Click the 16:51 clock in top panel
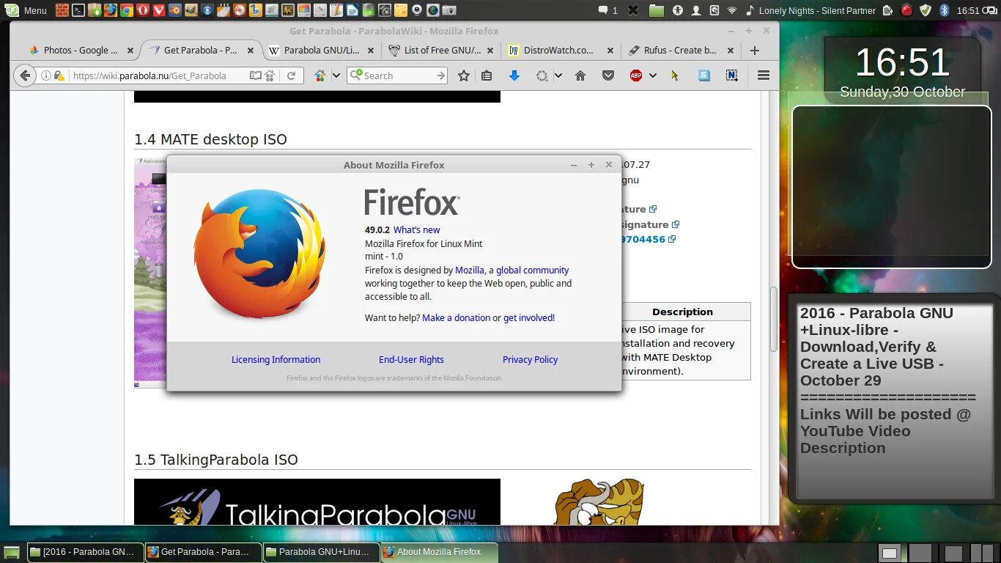Image resolution: width=1001 pixels, height=563 pixels. (968, 10)
